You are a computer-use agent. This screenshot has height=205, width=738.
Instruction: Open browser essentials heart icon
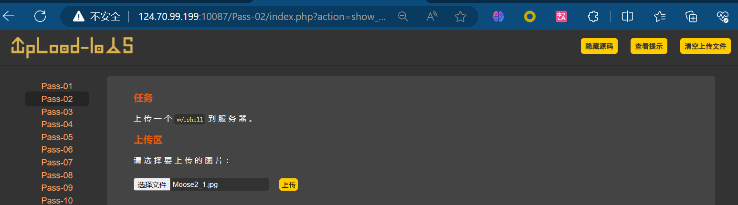point(723,17)
